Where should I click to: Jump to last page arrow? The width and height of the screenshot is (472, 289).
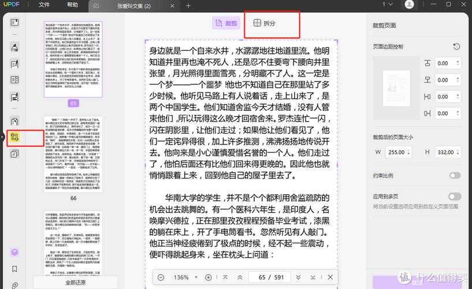[313, 277]
